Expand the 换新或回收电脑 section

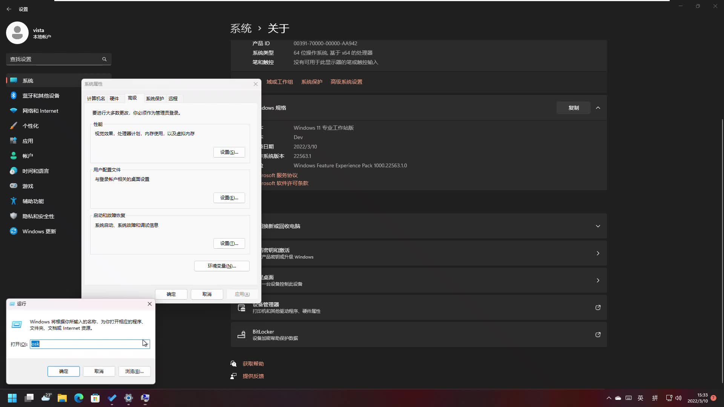[x=598, y=226]
